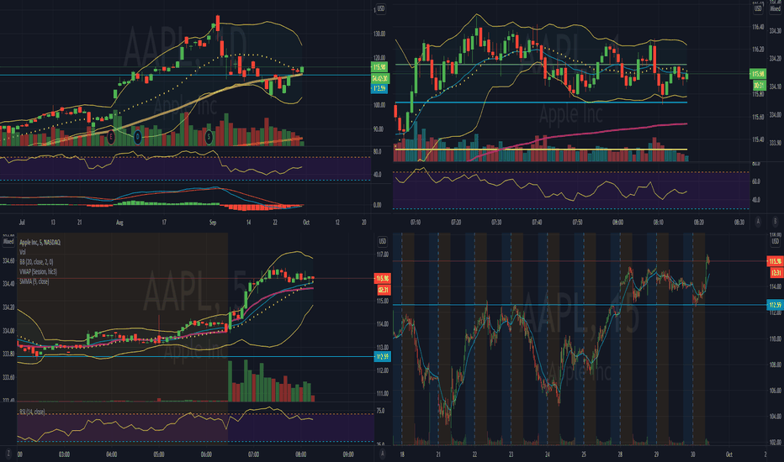Click '115.60' on 1-minute chart price axis

click(758, 117)
